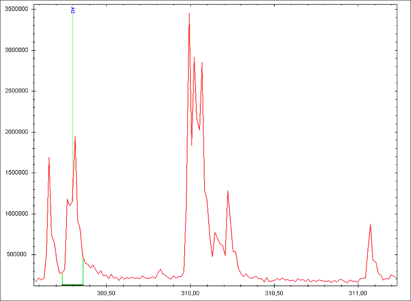Click the 310,00 x-axis label
Screen dimensions: 411x301
190,293
